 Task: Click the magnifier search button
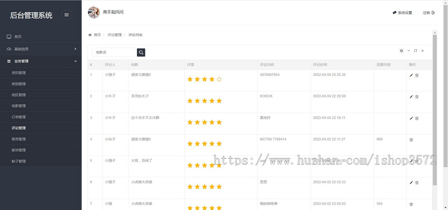click(141, 53)
